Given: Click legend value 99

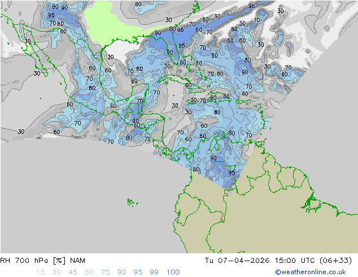Looking at the screenshot, I should pos(154,272).
